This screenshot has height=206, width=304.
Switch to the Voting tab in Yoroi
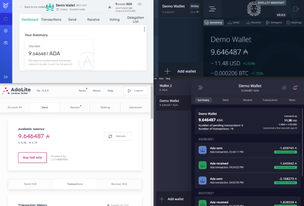point(114,19)
